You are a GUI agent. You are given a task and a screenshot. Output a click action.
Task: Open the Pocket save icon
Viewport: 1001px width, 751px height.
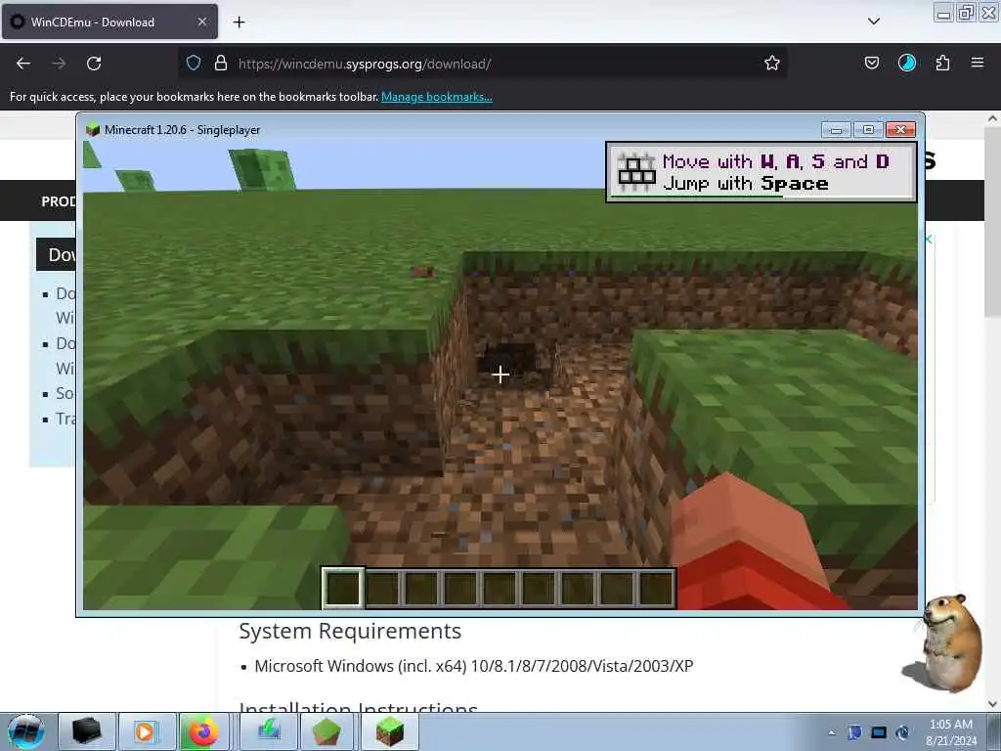[871, 63]
